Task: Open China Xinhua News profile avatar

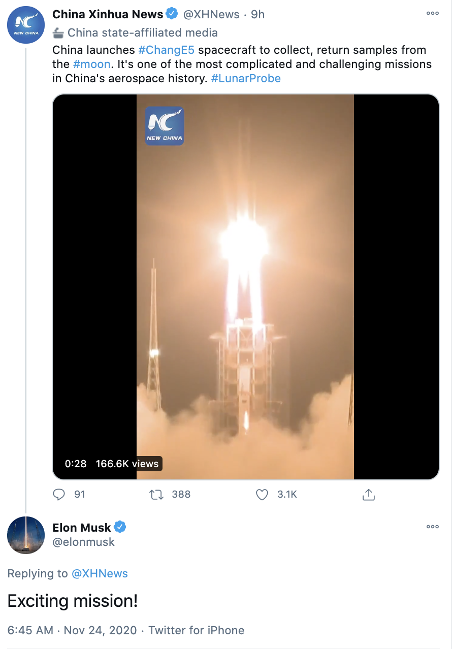Action: (x=26, y=25)
